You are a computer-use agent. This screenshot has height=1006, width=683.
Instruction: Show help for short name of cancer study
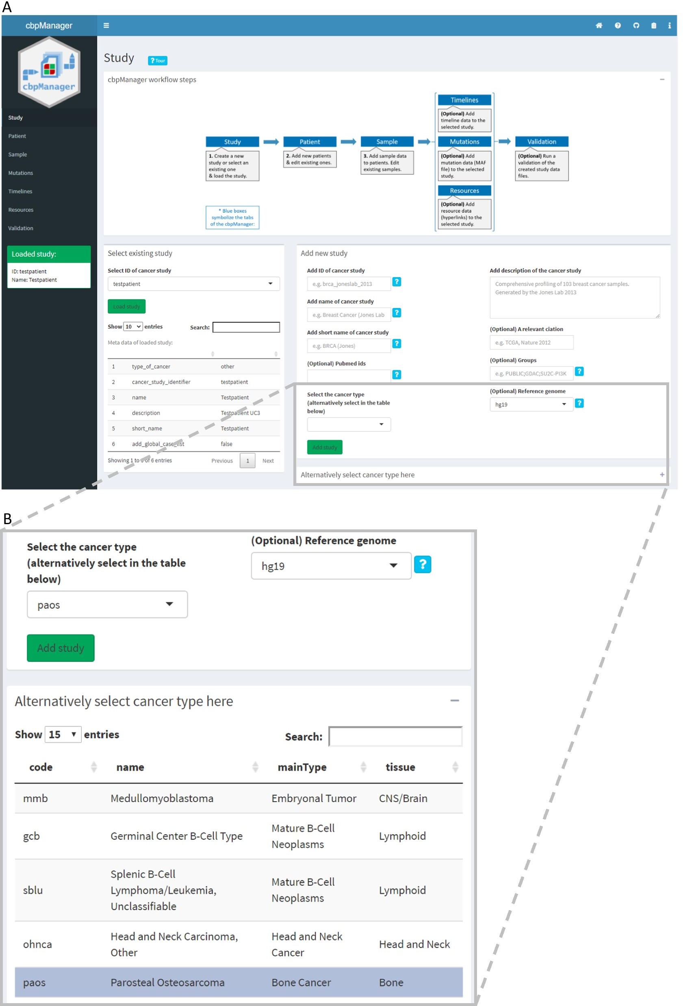(397, 344)
